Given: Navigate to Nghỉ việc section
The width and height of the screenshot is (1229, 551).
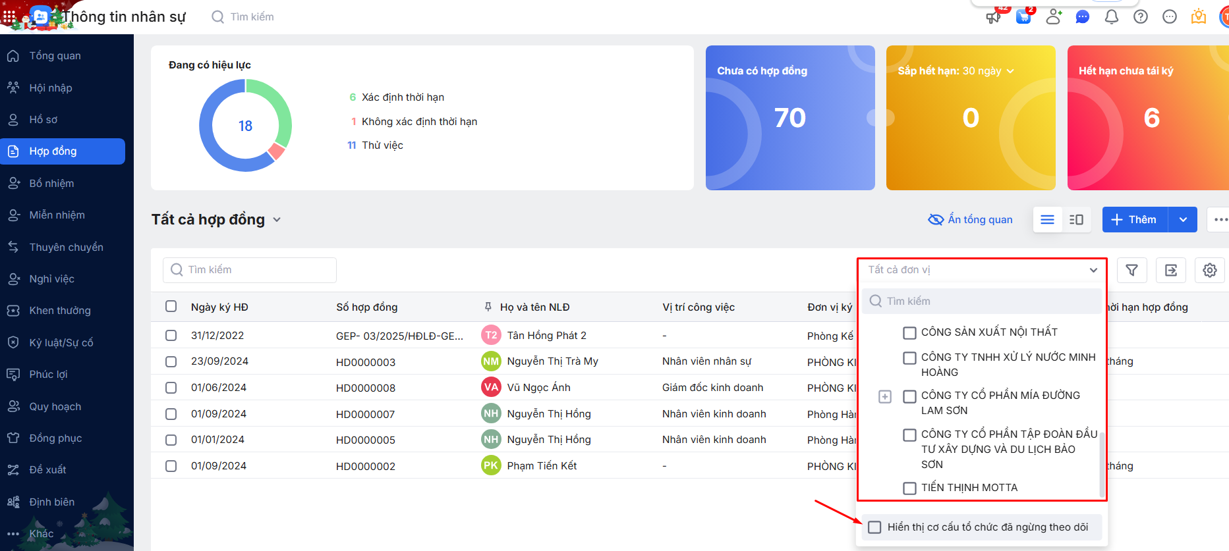Looking at the screenshot, I should (63, 278).
